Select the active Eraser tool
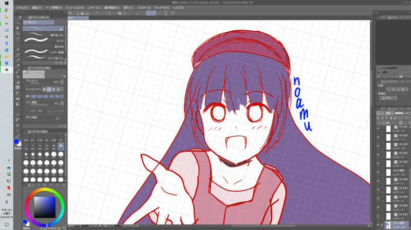Image resolution: width=411 pixels, height=230 pixels. (x=17, y=87)
